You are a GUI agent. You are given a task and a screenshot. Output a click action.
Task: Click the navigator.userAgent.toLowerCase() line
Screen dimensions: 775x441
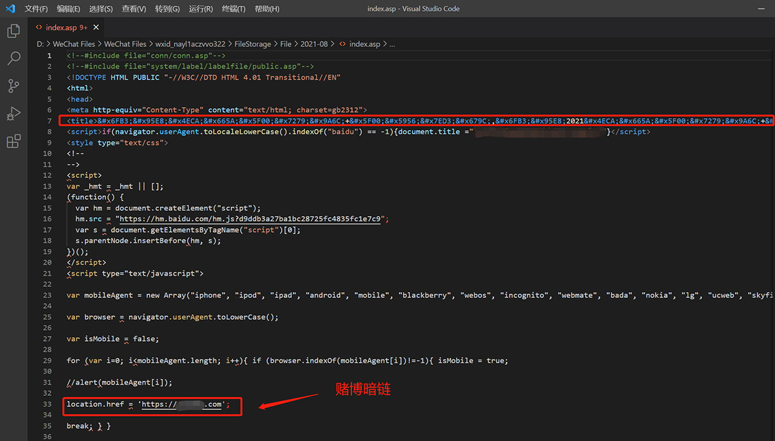click(x=172, y=317)
